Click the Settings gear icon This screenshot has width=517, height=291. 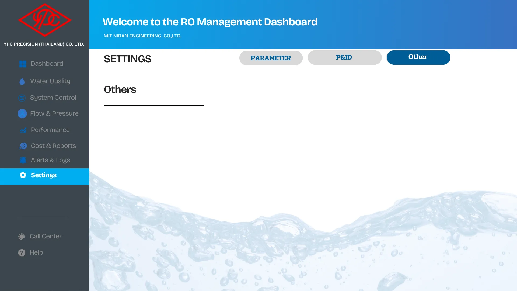click(23, 175)
